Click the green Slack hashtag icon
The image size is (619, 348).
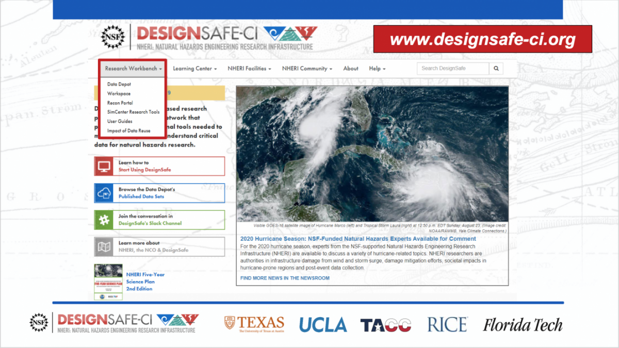coord(104,220)
